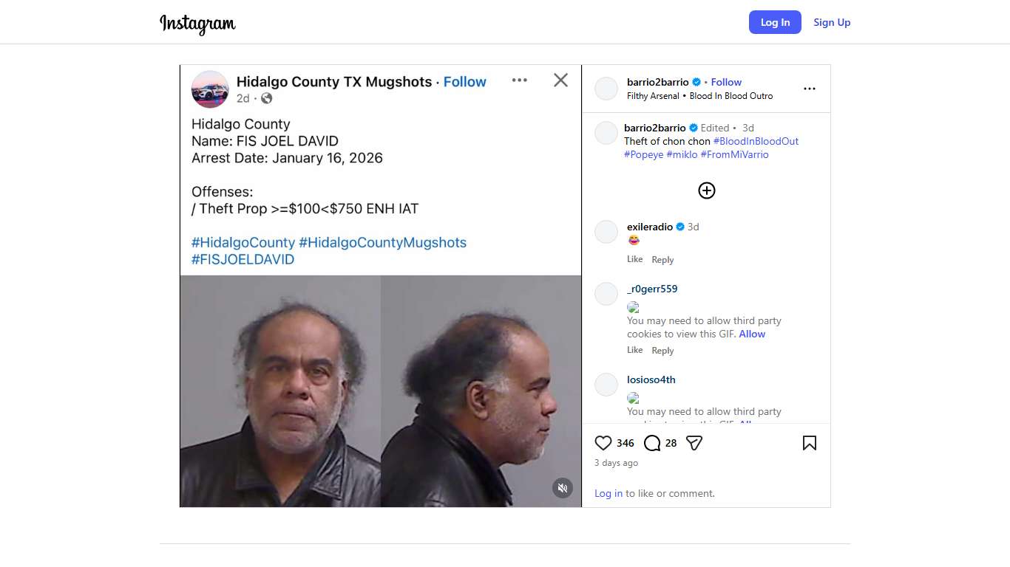
Task: Open the three-dot menu in the mugshot image
Action: (520, 80)
